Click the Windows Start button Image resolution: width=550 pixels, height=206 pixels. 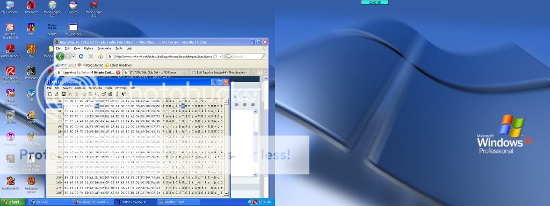[13, 202]
